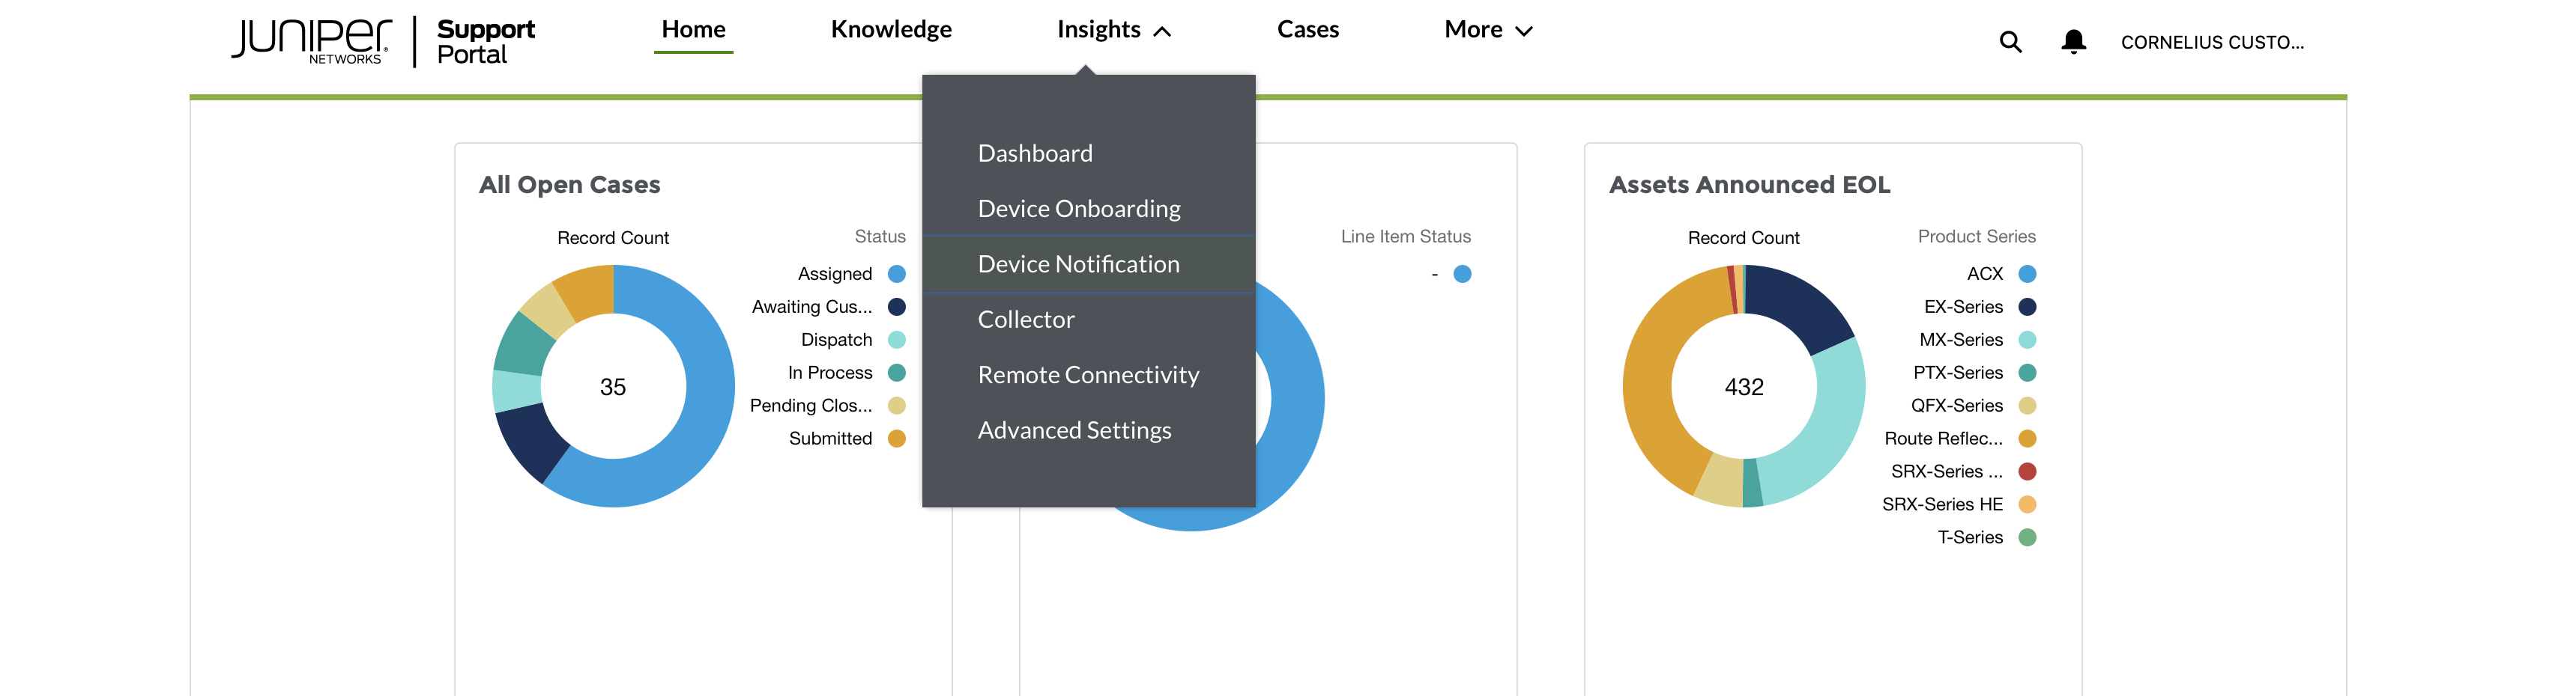Open the Home tab

[x=693, y=29]
